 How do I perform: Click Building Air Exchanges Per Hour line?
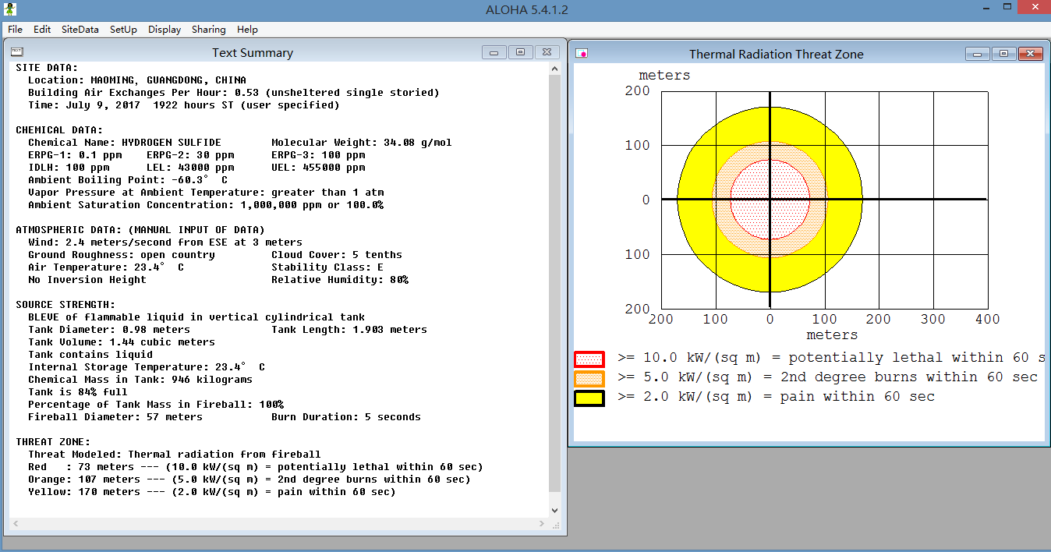(x=234, y=93)
